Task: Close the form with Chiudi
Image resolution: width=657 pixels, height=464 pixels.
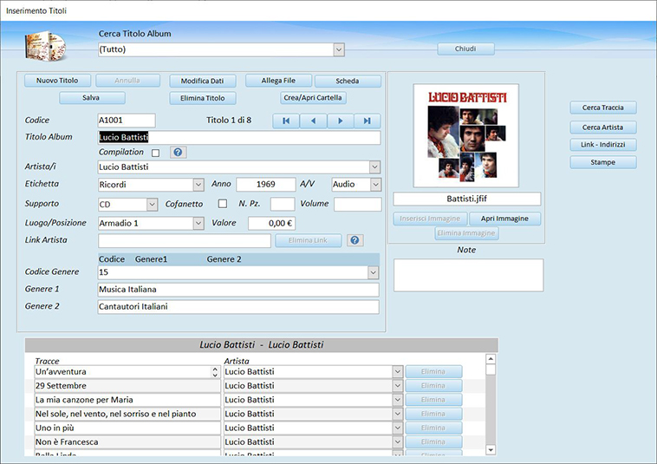Action: [466, 49]
